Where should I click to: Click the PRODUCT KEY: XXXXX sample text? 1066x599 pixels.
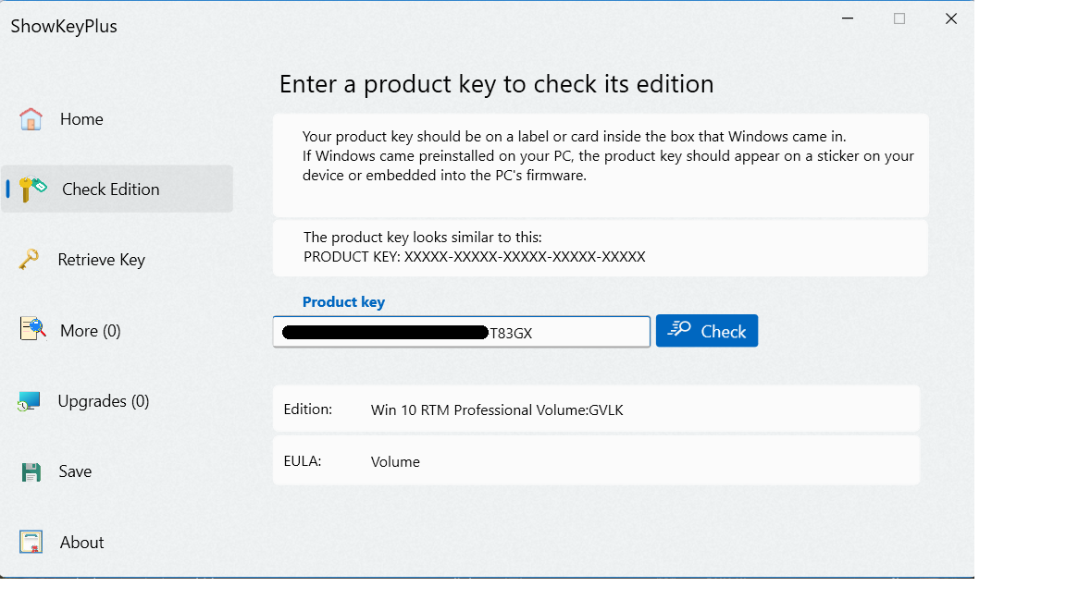[x=475, y=257]
